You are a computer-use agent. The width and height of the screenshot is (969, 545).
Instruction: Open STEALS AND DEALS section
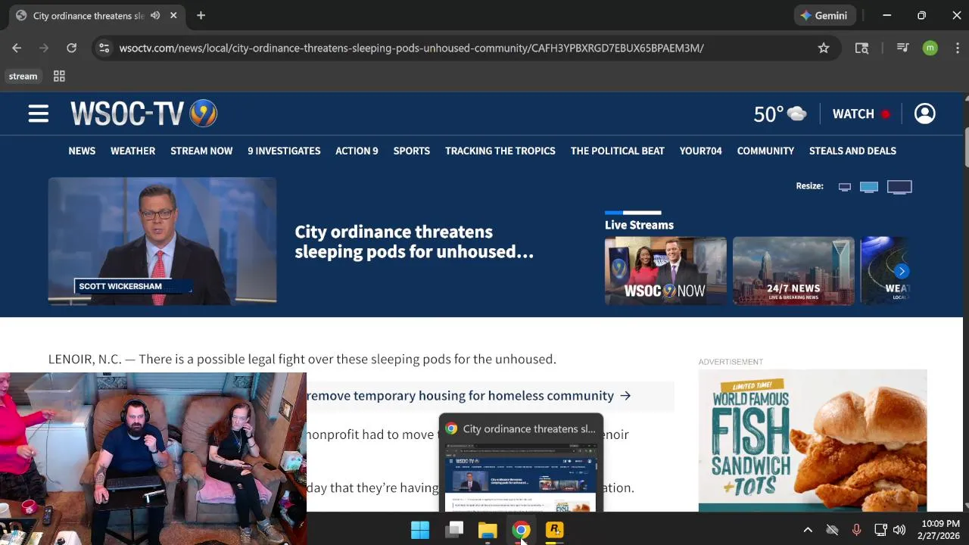click(x=852, y=151)
